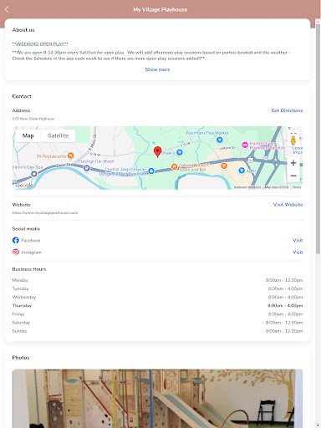Click the address 270 New State Highway
Viewport: 321px width, 428px height.
(33, 119)
